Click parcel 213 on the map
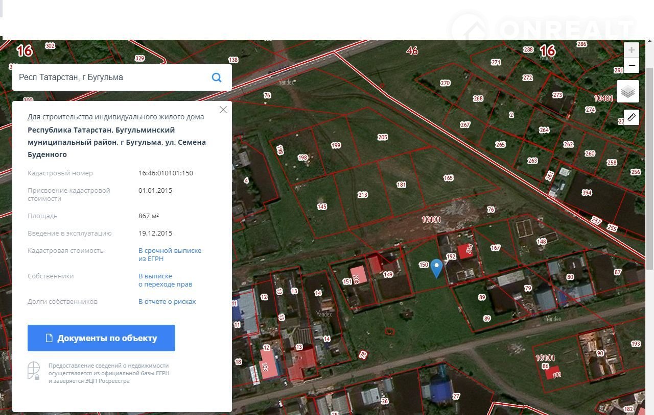654x415 pixels. 362,195
